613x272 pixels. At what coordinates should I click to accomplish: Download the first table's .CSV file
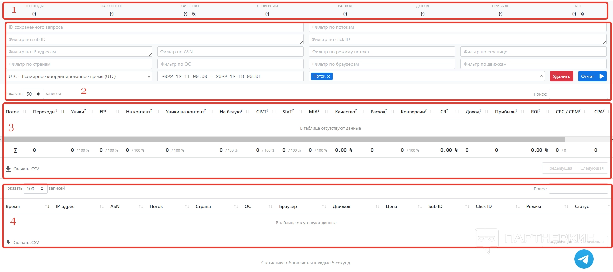(x=23, y=169)
